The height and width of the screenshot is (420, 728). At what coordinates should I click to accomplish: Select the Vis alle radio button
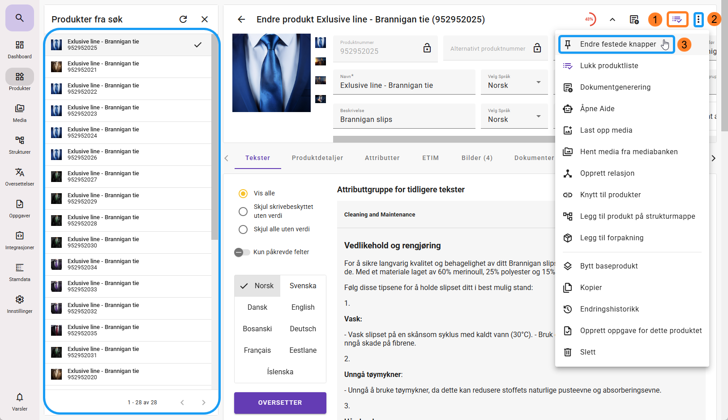click(x=243, y=194)
